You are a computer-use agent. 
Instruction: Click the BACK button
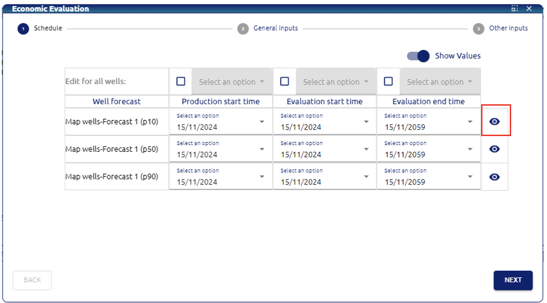click(x=32, y=280)
